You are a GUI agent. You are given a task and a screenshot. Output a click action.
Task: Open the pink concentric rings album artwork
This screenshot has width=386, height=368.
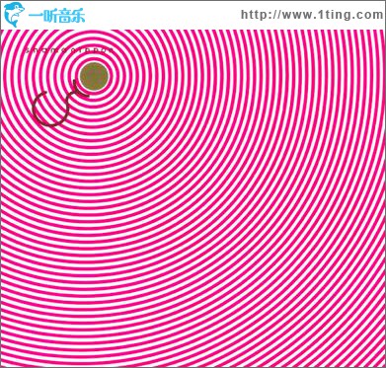(193, 198)
